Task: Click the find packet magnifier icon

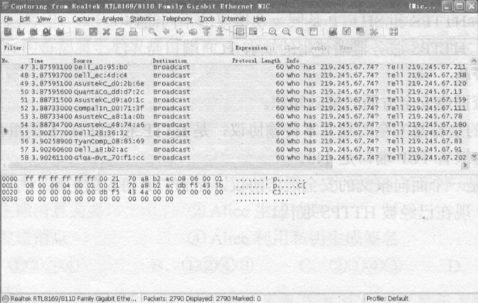Action: (152, 32)
